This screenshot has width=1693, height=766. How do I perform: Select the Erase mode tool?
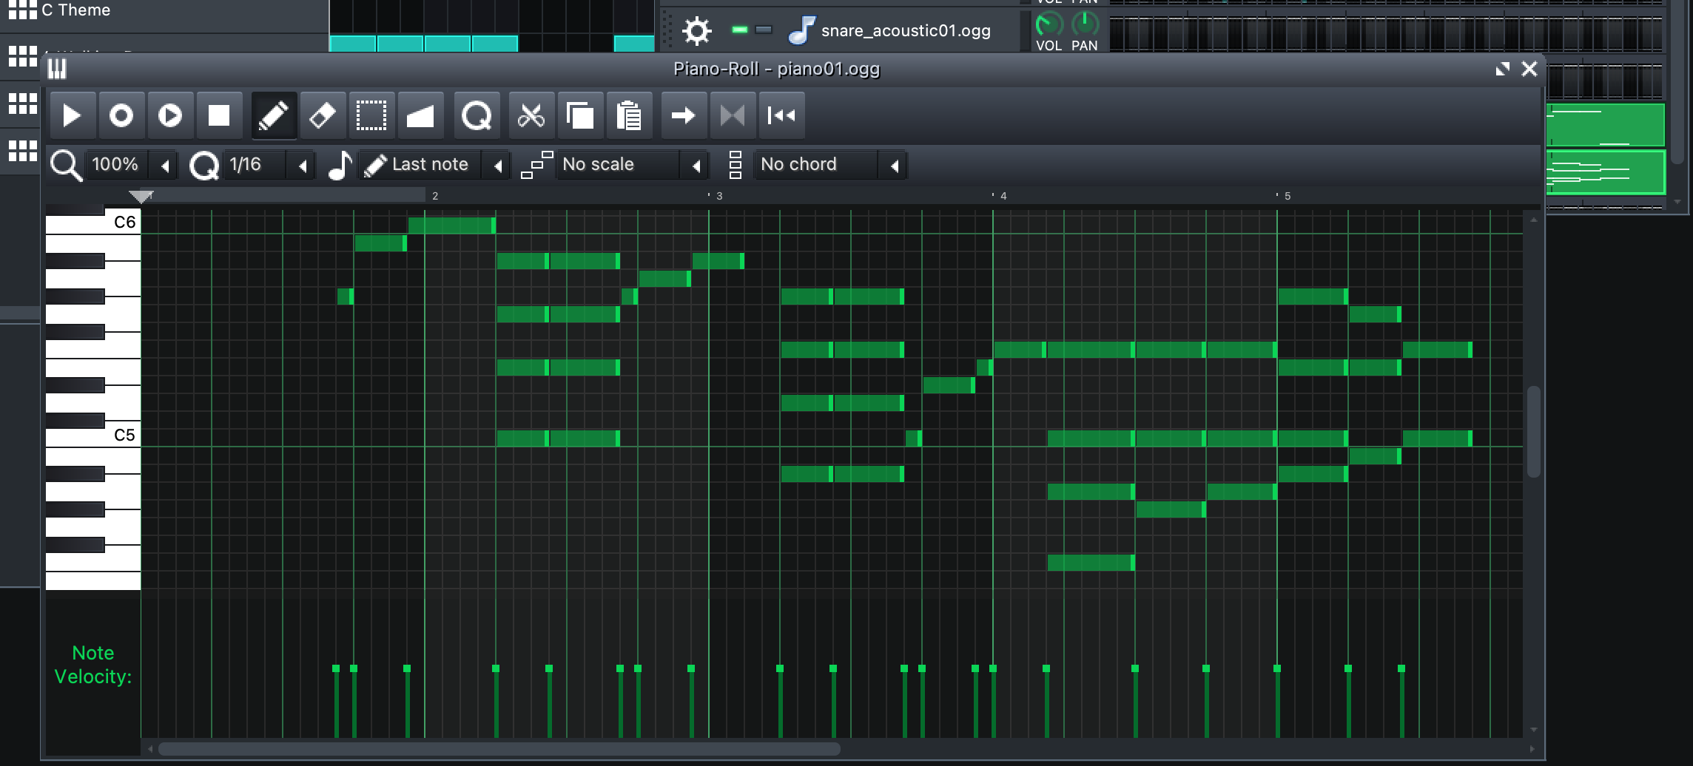323,115
